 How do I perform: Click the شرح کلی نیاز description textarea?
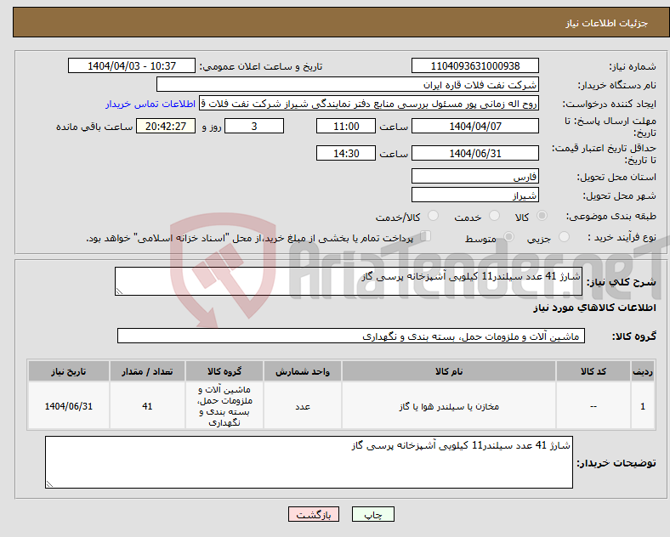[x=349, y=281]
